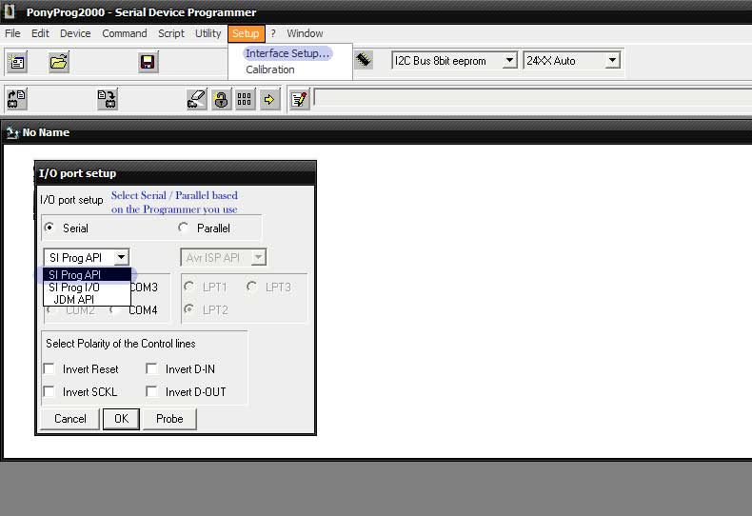This screenshot has width=752, height=516.
Task: Choose the COM3 port radio option
Action: point(144,288)
